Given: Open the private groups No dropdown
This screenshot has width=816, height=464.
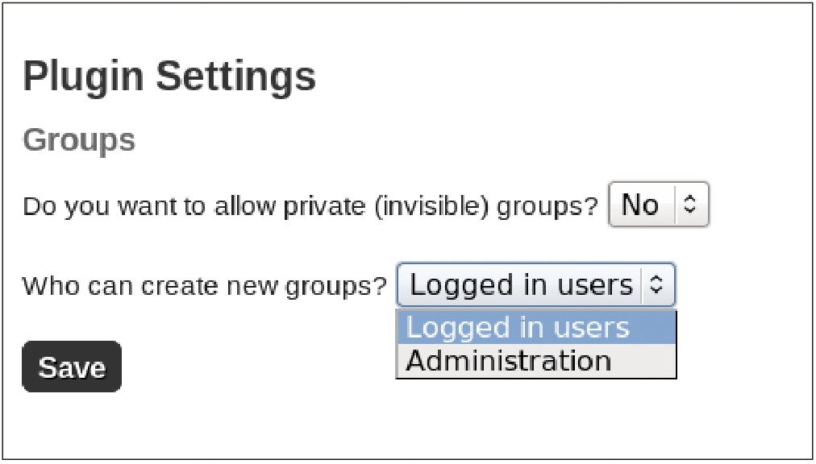Looking at the screenshot, I should [x=657, y=205].
